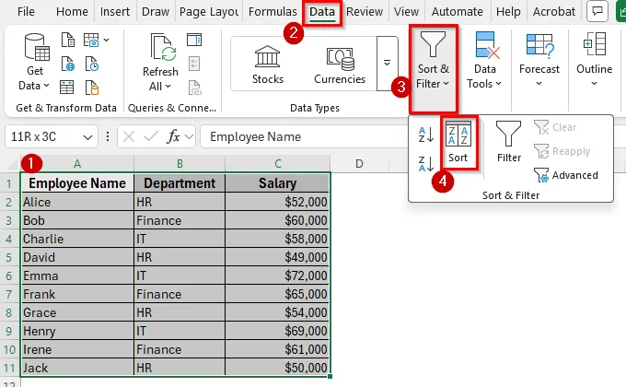
Task: Click the greyed Workbook Links icon
Action: (x=194, y=88)
